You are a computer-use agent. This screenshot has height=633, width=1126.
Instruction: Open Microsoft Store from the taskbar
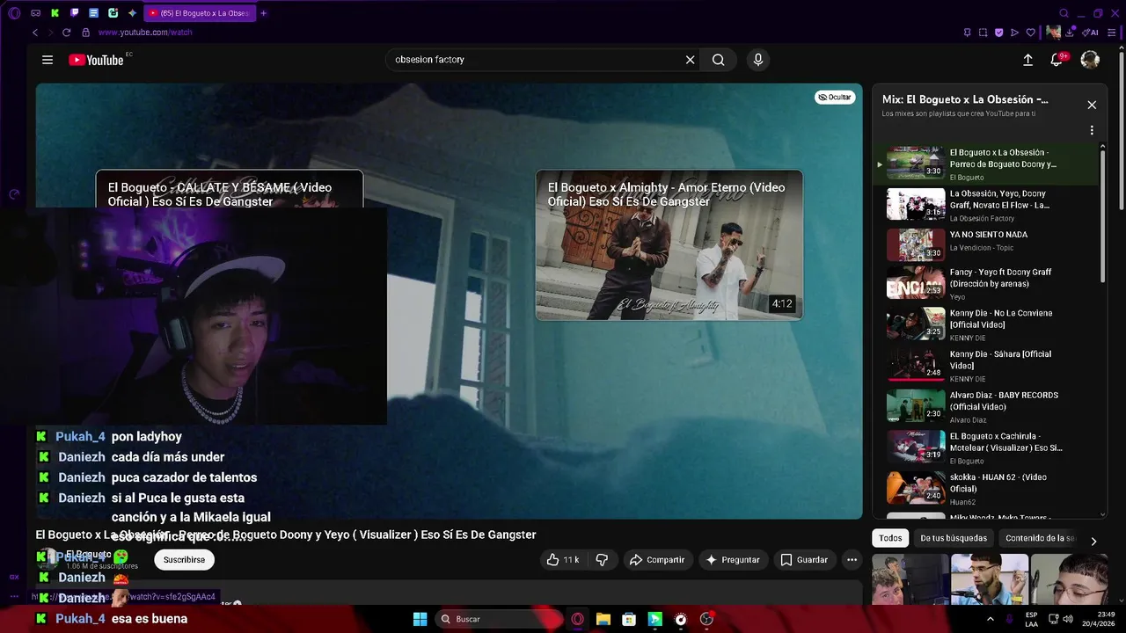pyautogui.click(x=629, y=619)
